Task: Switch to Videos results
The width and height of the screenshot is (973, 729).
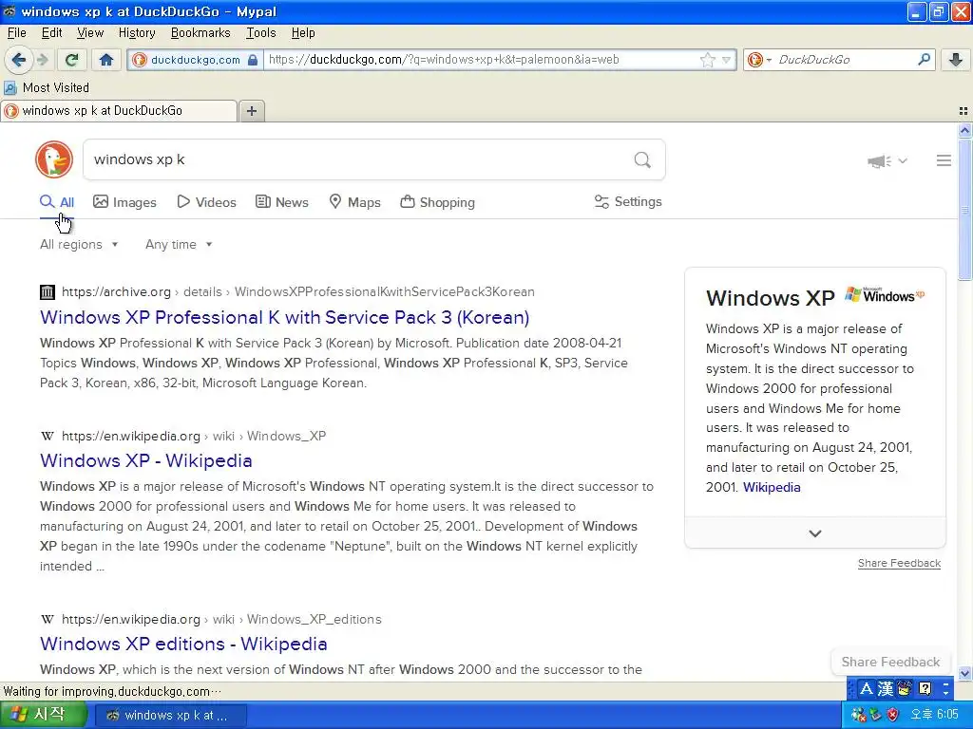Action: click(206, 202)
